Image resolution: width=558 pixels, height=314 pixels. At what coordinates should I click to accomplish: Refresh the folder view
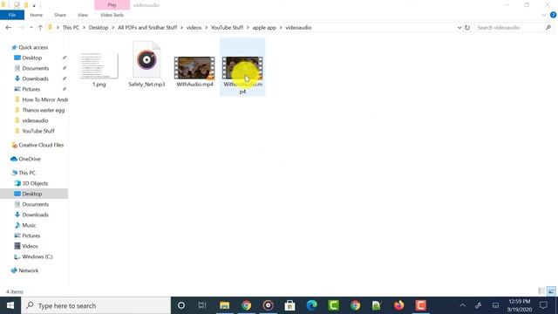point(467,27)
